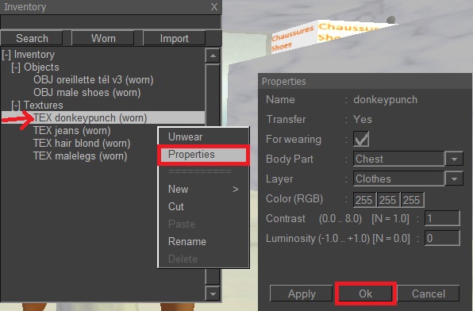473x311 pixels.
Task: Select Unwear from the context menu
Action: (x=185, y=137)
